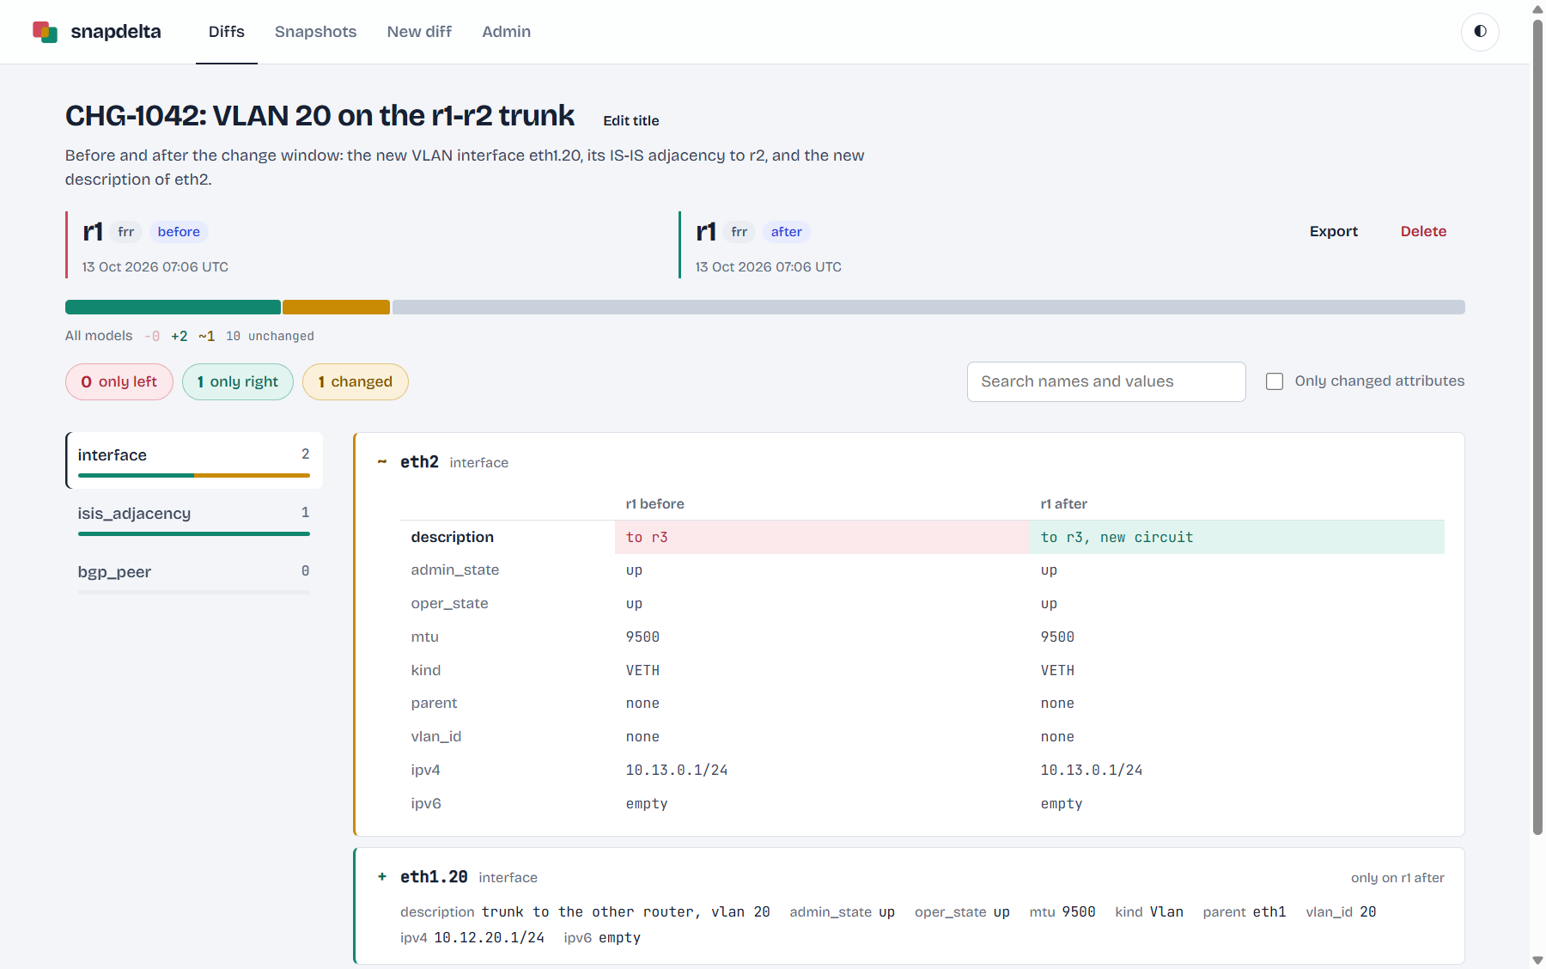Click the gray unchanged segment of the bar
The width and height of the screenshot is (1546, 969).
(x=928, y=308)
